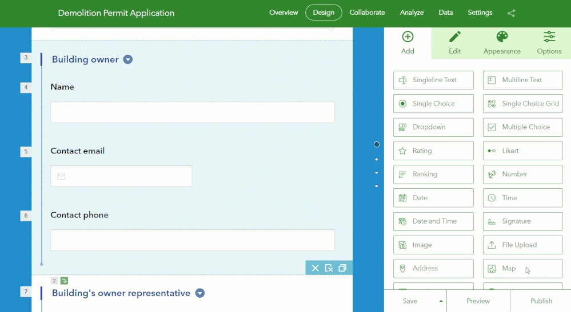The width and height of the screenshot is (571, 312).
Task: Select the Contact phone question label
Action: (79, 215)
